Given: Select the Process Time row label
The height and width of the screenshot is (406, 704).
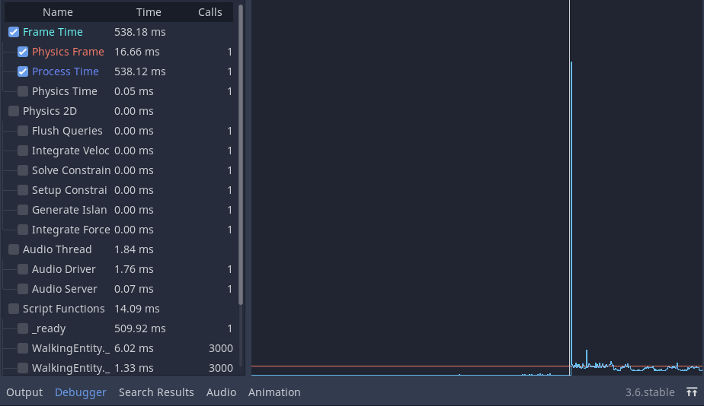Looking at the screenshot, I should point(65,71).
